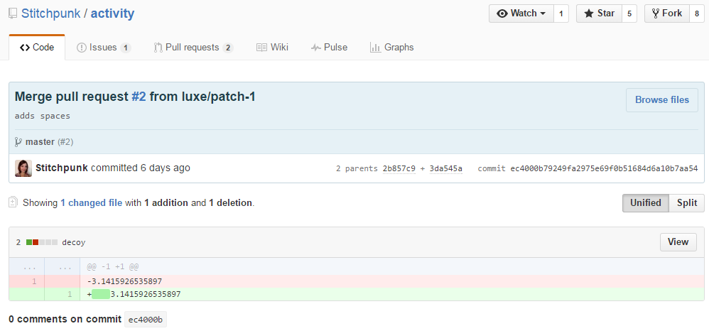Click the Browse files button
The width and height of the screenshot is (709, 331).
(661, 100)
